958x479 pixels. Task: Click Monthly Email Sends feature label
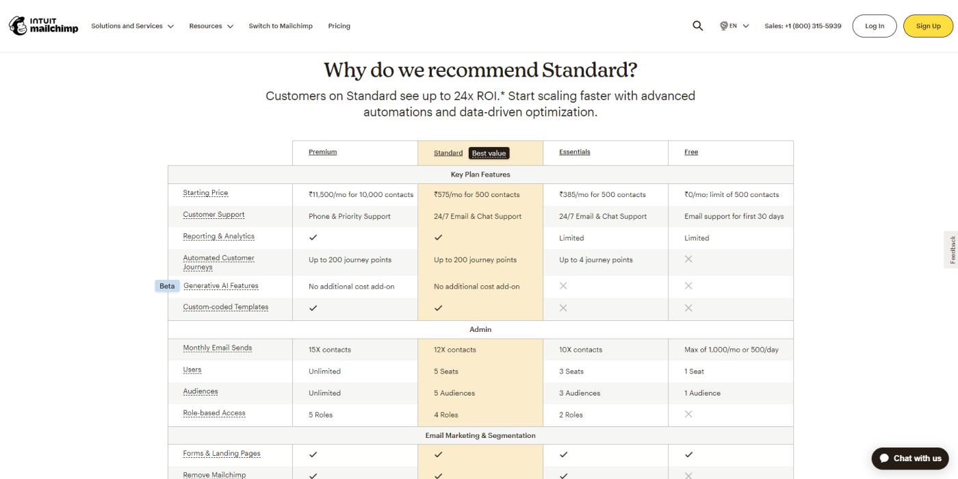pyautogui.click(x=218, y=348)
